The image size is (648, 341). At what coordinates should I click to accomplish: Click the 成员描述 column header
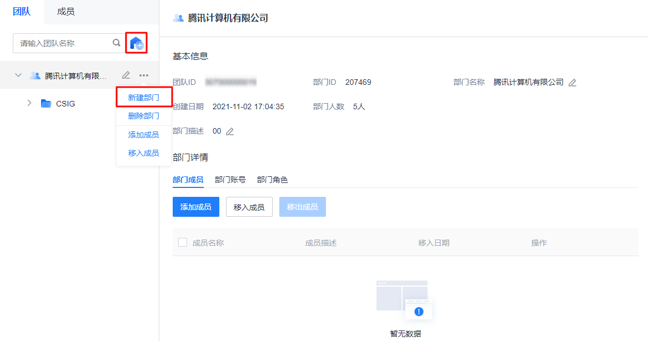321,243
